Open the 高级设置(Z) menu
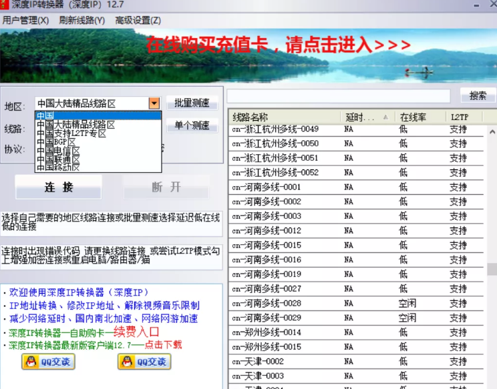497x389 pixels. [x=138, y=20]
